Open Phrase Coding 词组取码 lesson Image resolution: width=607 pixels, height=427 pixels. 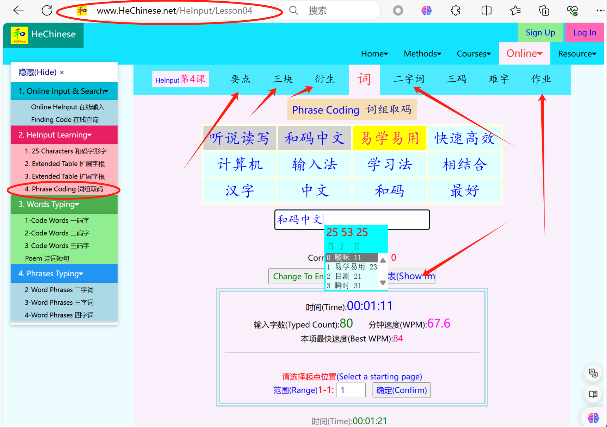64,189
